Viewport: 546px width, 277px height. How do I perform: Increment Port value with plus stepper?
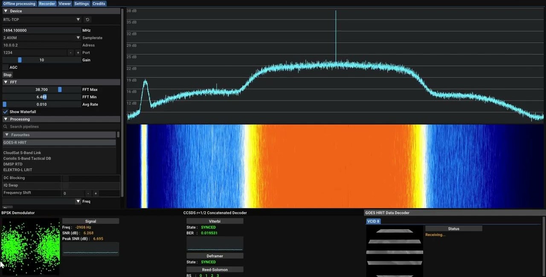(77, 52)
